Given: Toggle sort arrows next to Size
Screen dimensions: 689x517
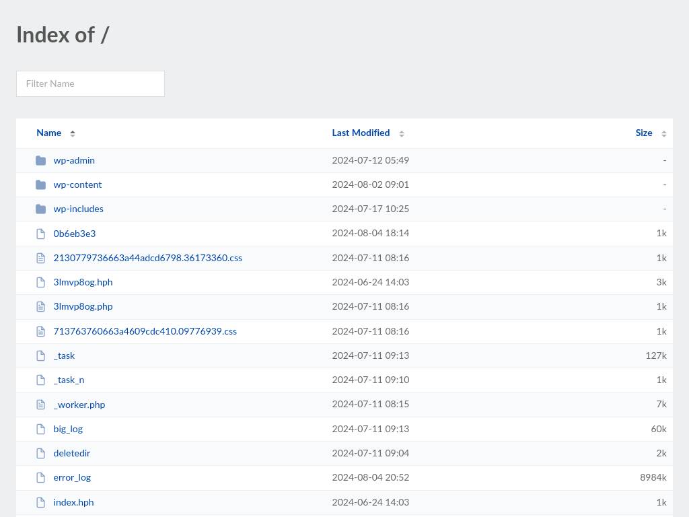Looking at the screenshot, I should pos(663,133).
